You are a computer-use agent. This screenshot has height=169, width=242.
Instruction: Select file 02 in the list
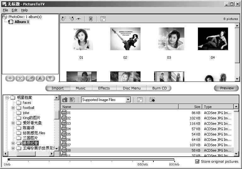(147, 118)
